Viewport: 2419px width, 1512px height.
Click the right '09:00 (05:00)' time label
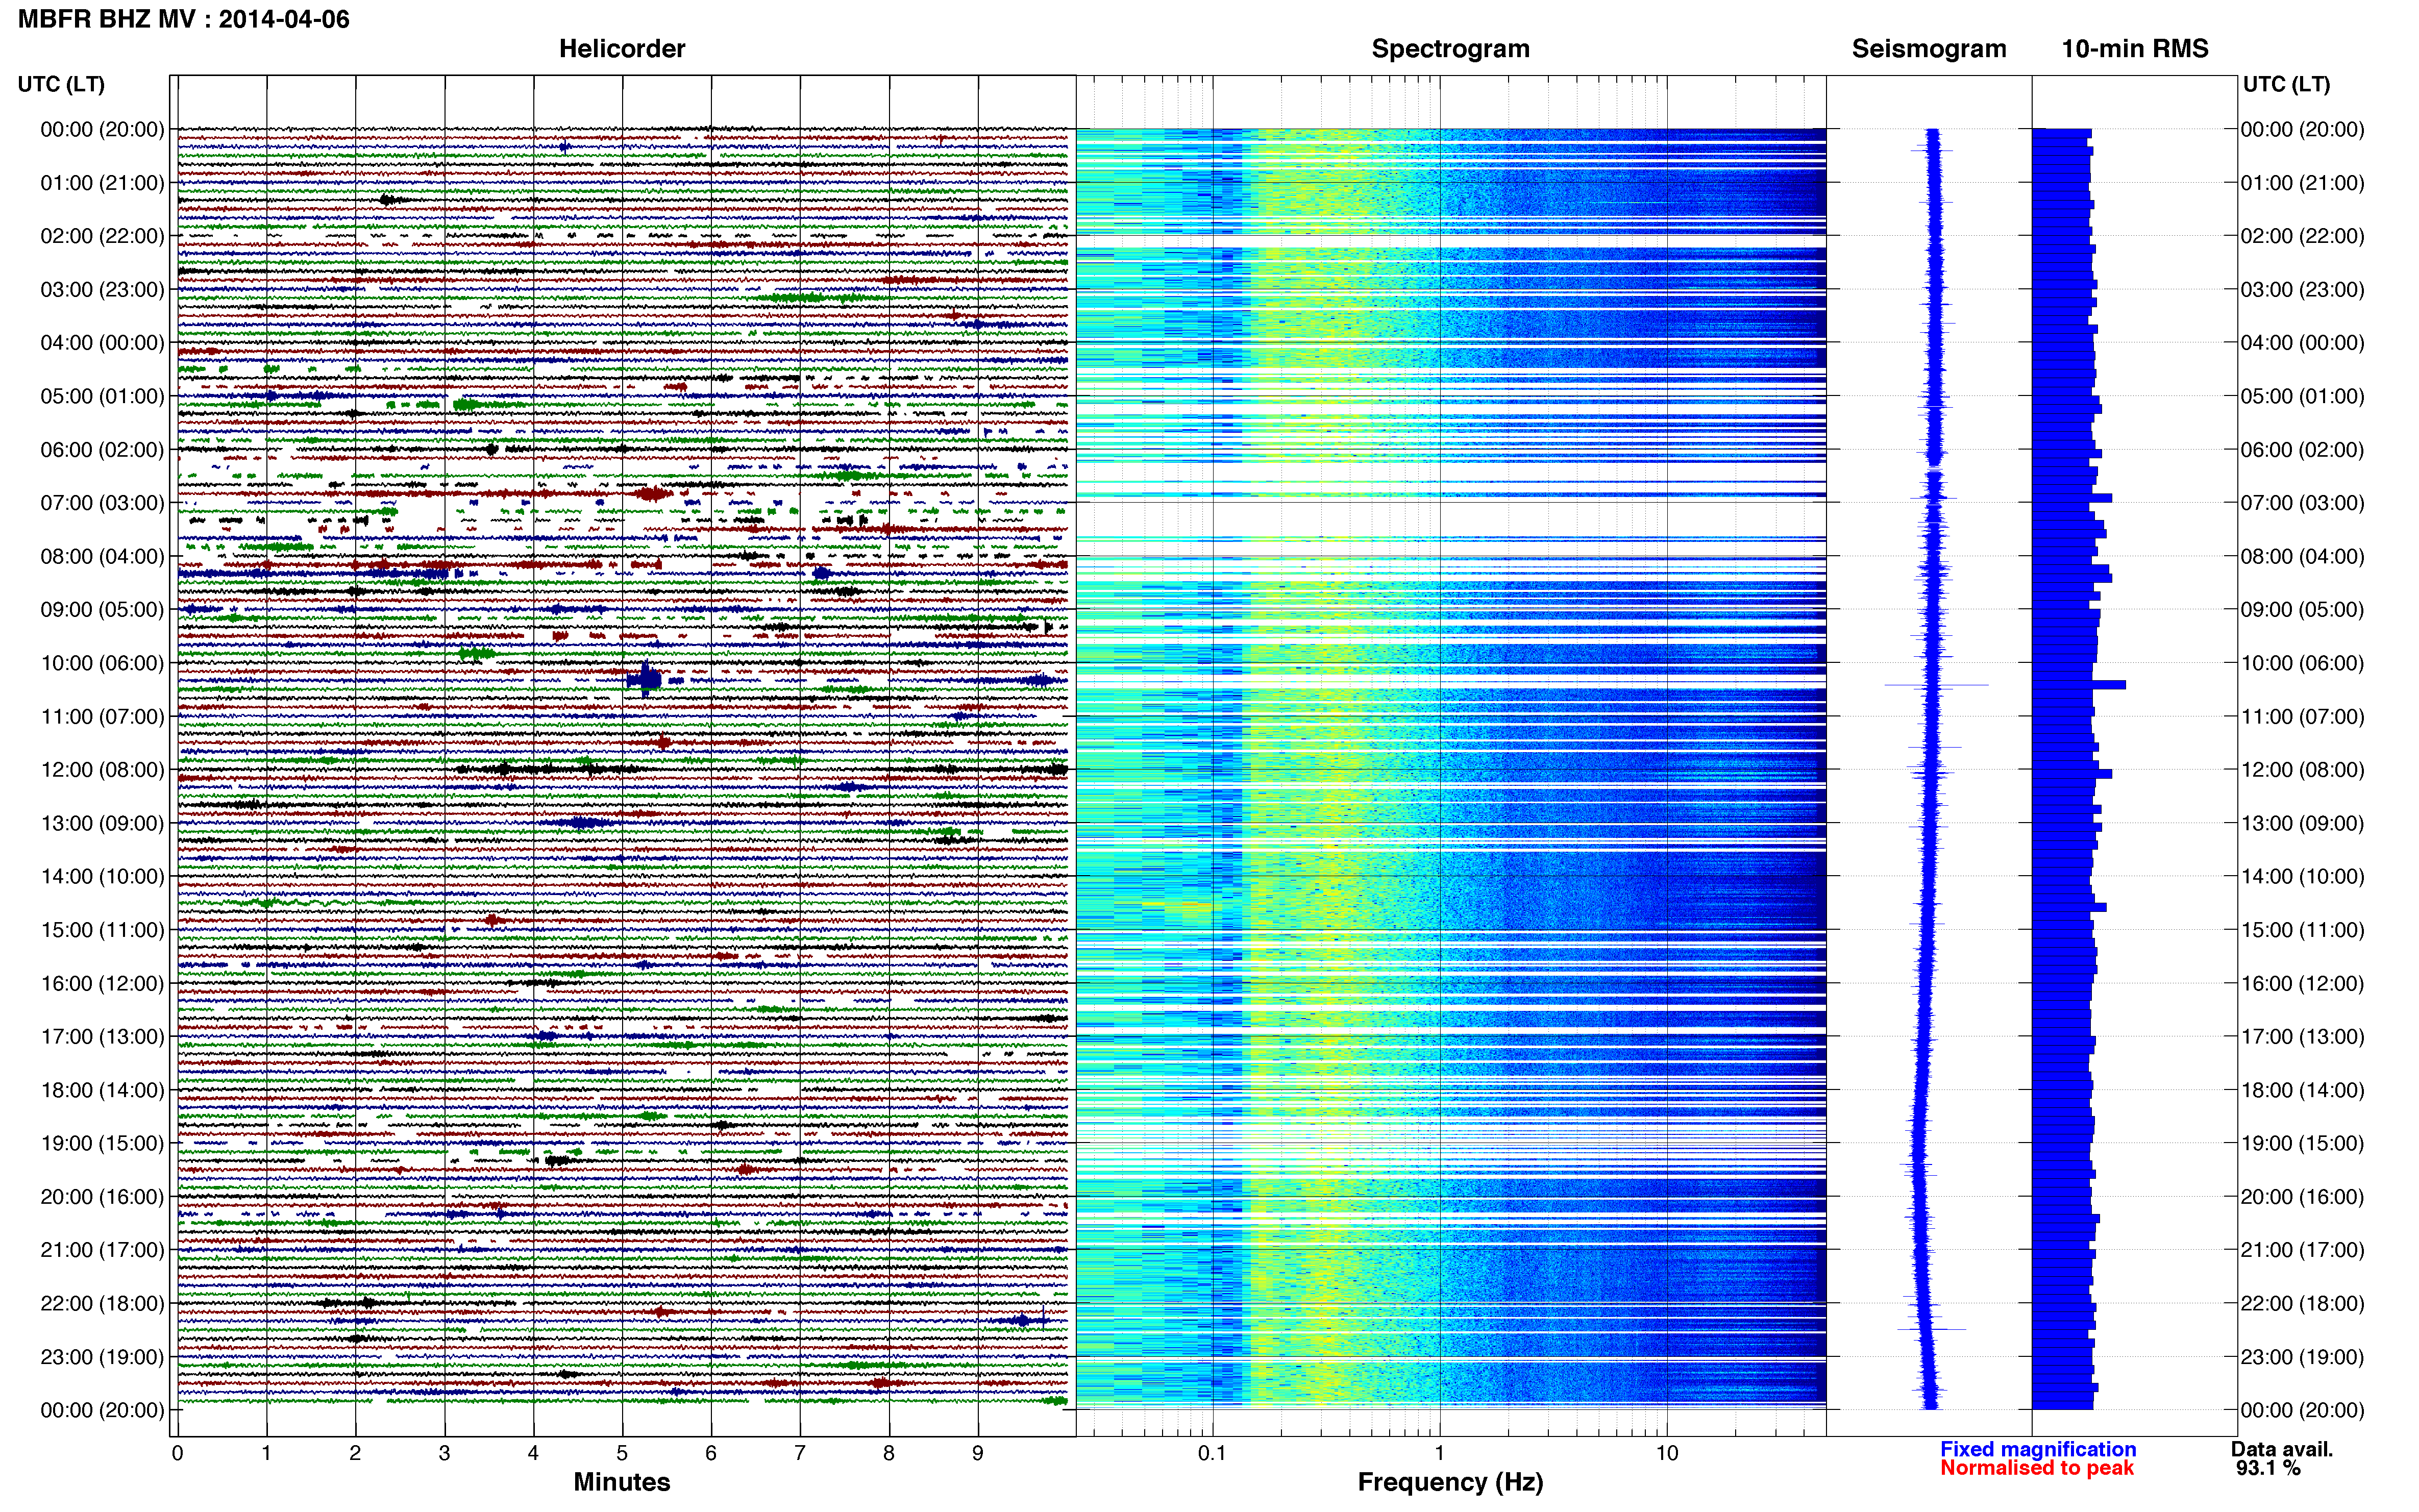pos(2302,610)
